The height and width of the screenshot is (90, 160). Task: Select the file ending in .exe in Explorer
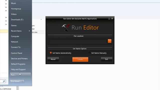click(x=34, y=32)
